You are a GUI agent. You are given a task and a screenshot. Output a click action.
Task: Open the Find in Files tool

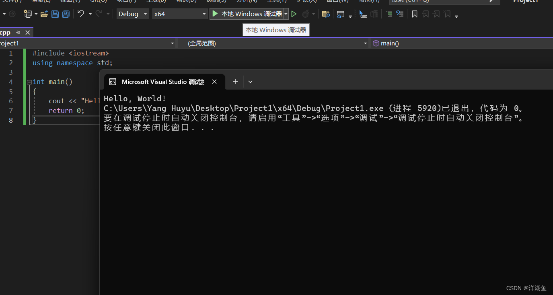[326, 14]
